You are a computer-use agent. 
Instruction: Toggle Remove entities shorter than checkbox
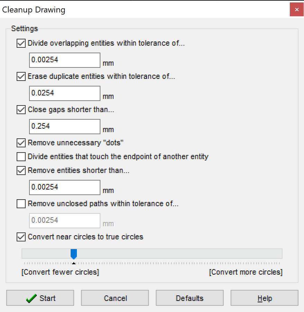coord(21,171)
